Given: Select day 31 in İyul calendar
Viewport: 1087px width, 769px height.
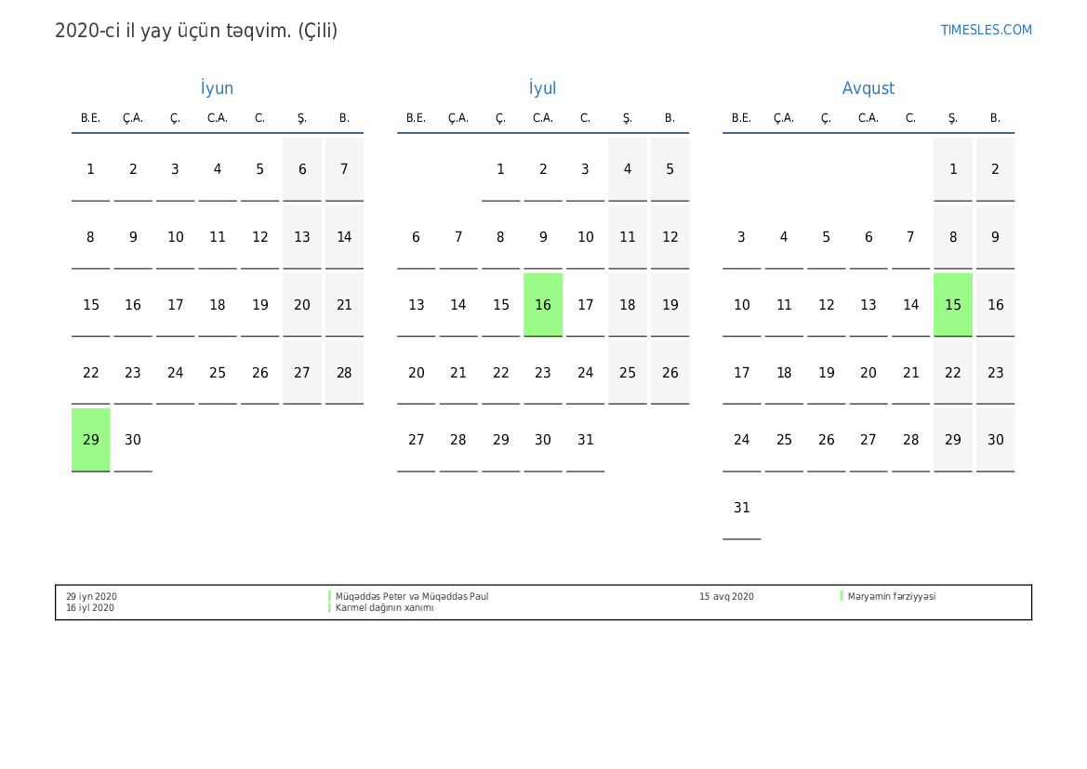Looking at the screenshot, I should [585, 440].
